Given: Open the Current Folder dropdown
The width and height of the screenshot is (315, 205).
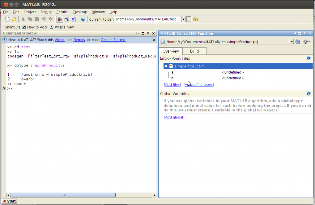Looking at the screenshot, I should pyautogui.click(x=183, y=19).
